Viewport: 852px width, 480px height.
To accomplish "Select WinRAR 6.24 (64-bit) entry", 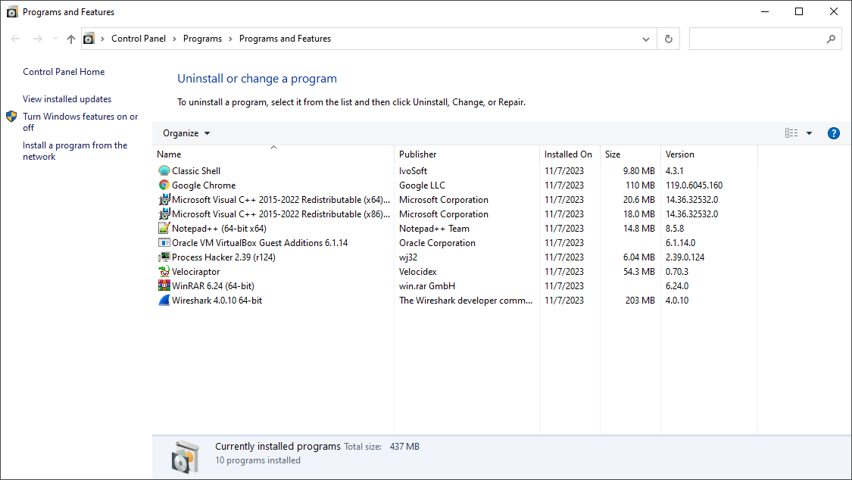I will pyautogui.click(x=213, y=285).
